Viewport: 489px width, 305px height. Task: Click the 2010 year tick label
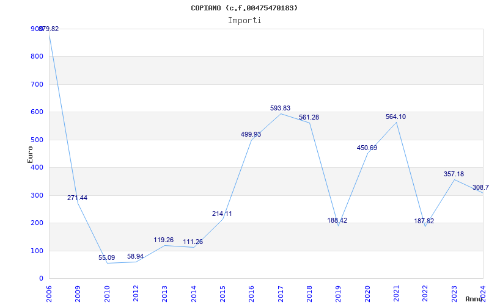[106, 294]
